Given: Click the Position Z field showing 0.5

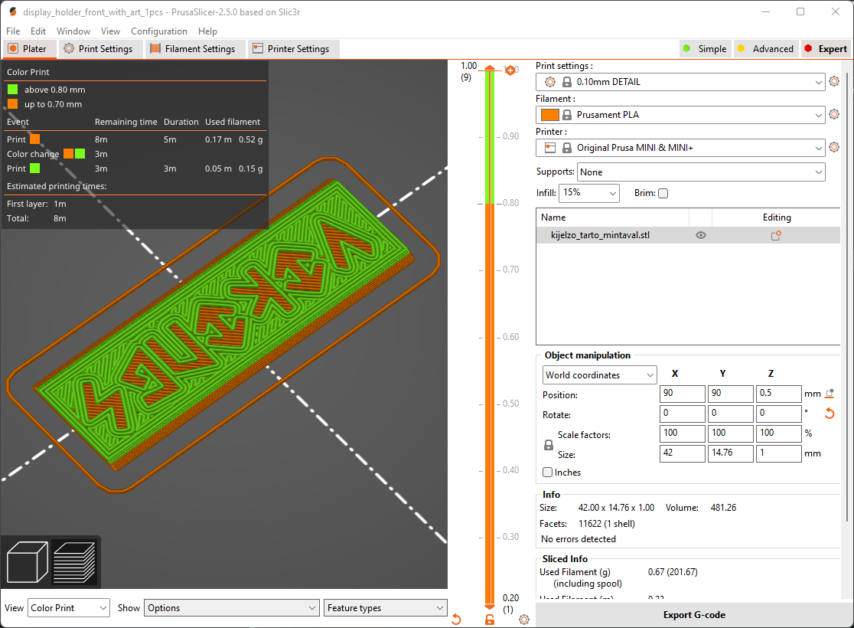Looking at the screenshot, I should click(x=778, y=394).
